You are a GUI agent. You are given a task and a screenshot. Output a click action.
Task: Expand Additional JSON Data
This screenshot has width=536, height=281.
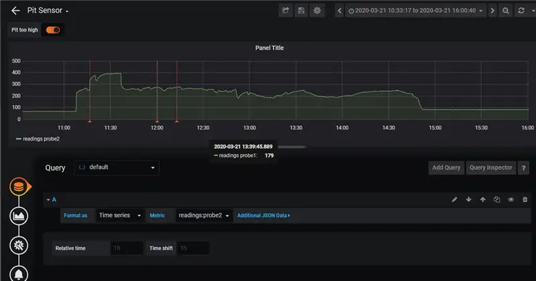tap(263, 215)
